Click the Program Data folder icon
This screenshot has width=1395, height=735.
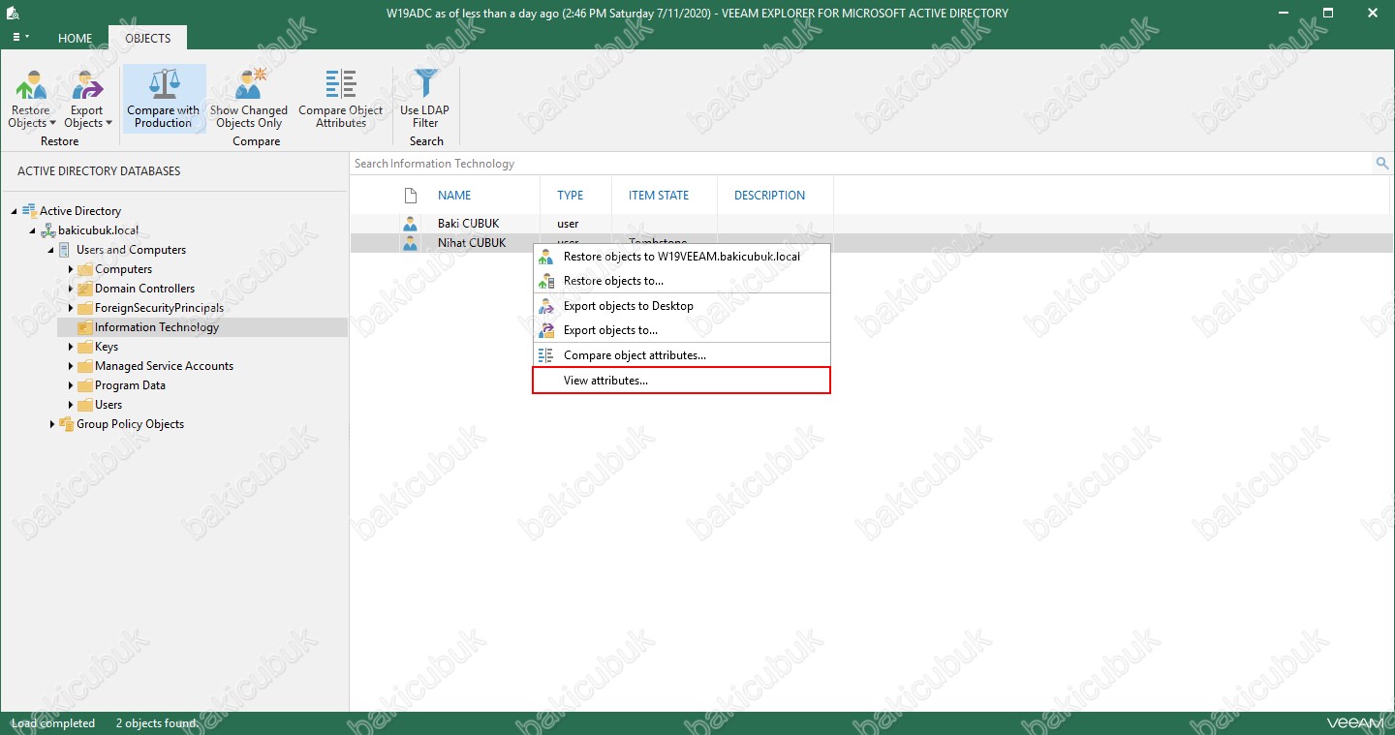(84, 385)
